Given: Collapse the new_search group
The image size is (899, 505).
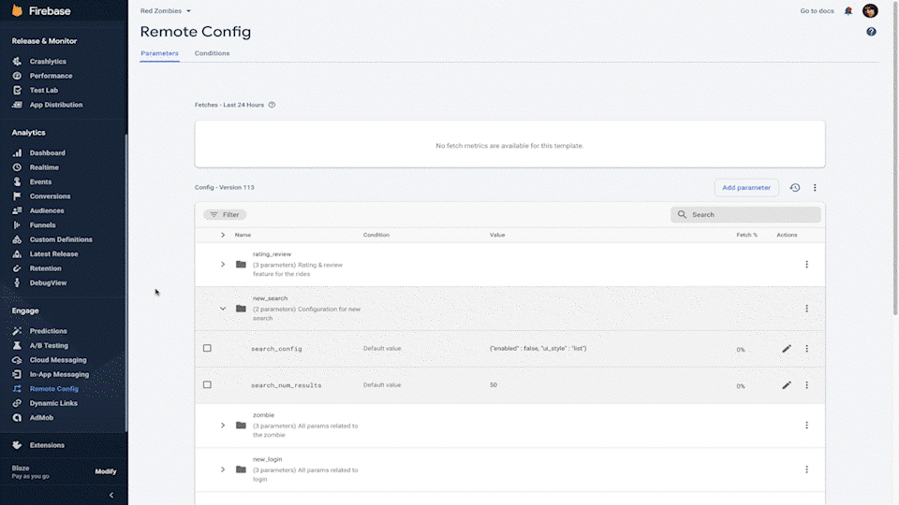Looking at the screenshot, I should click(223, 309).
